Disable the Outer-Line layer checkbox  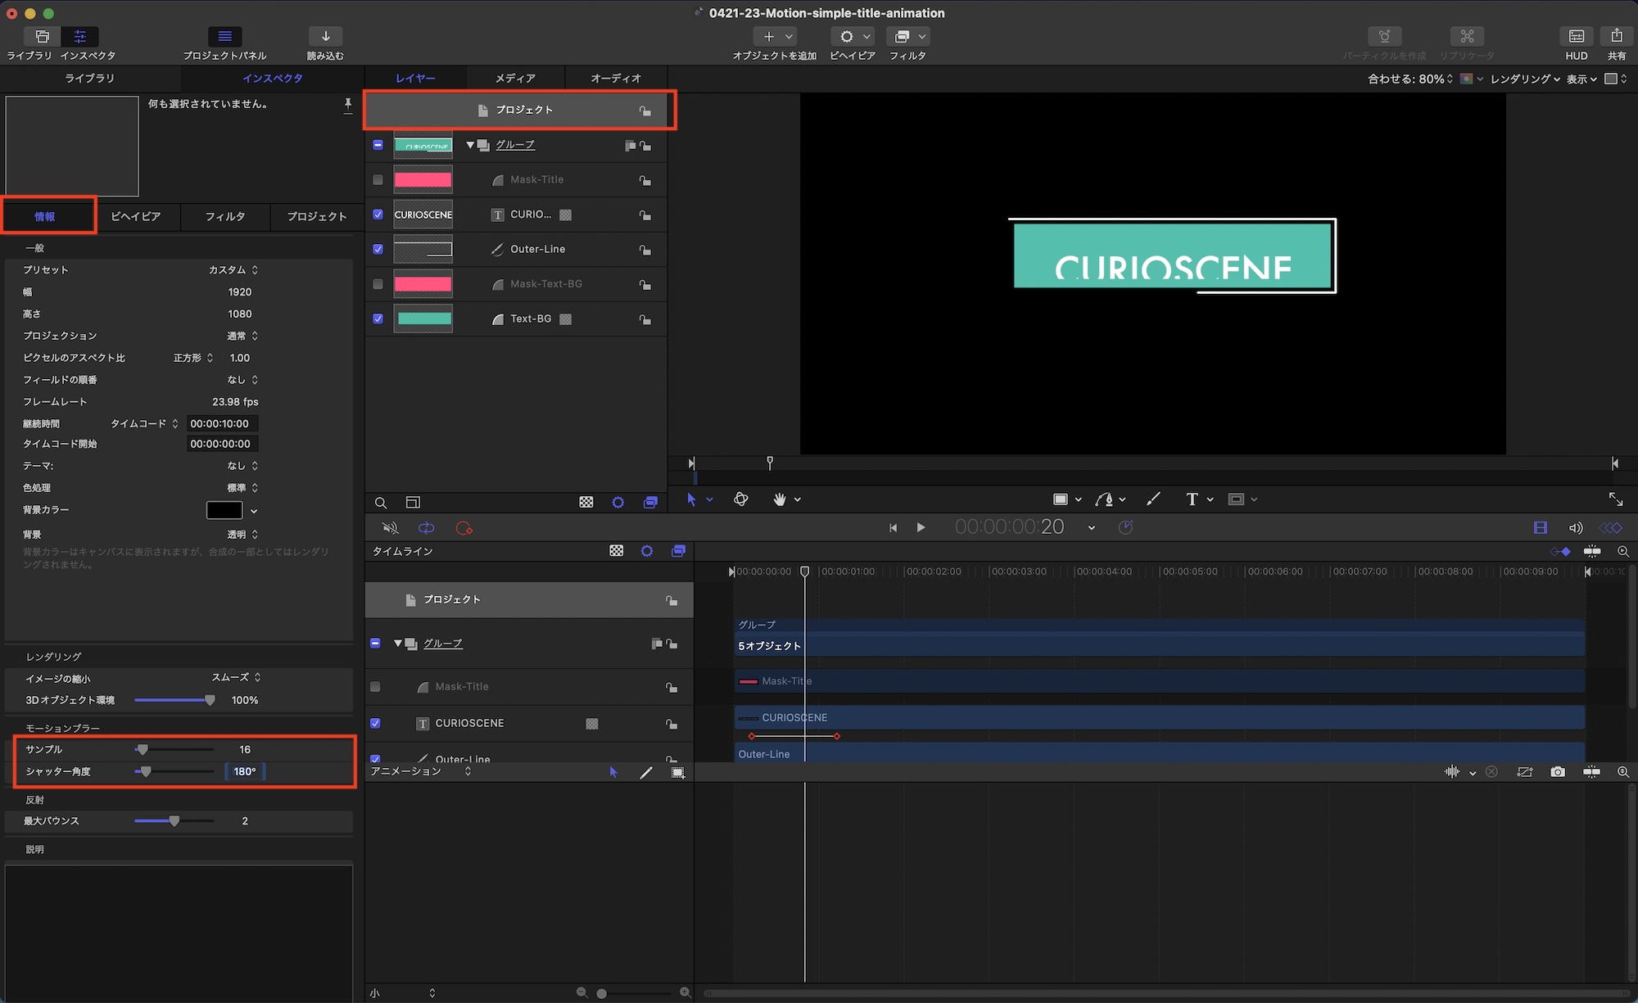378,249
